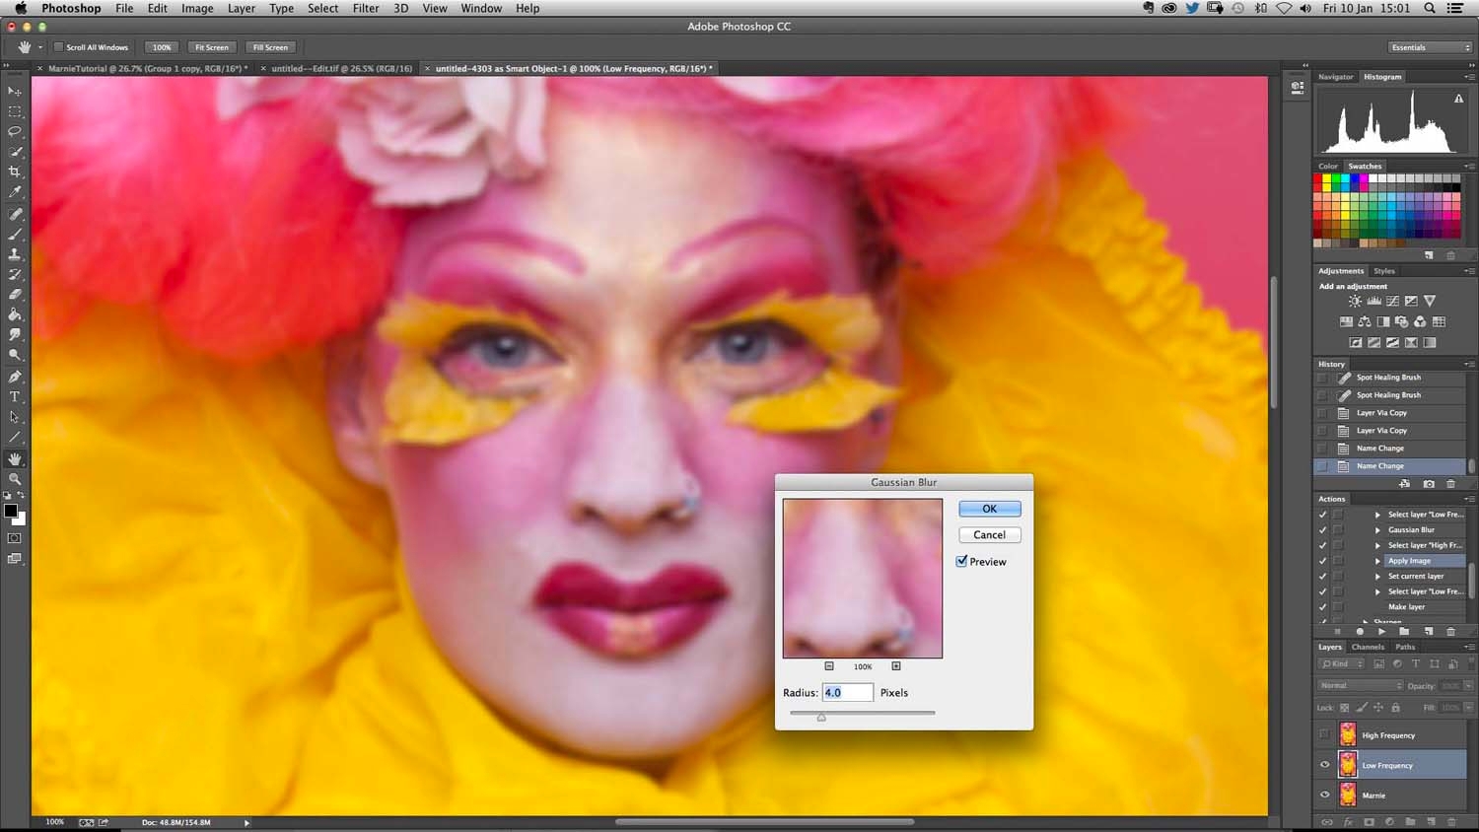
Task: Toggle Make layer action step checkmark
Action: tap(1322, 607)
